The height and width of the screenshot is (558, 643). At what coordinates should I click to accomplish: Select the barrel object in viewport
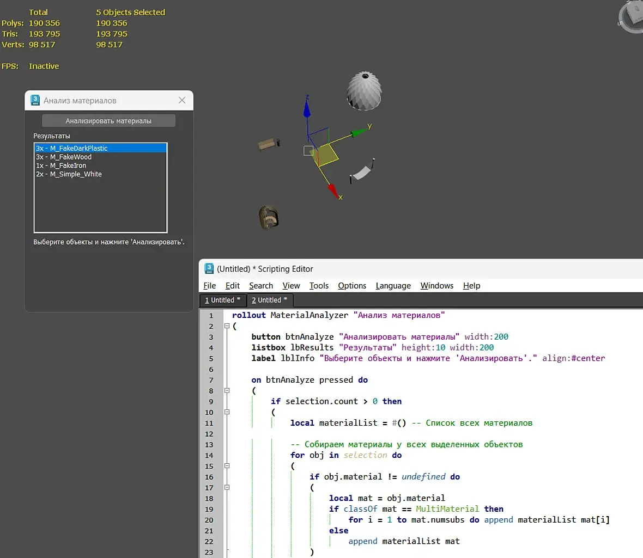pos(268,217)
